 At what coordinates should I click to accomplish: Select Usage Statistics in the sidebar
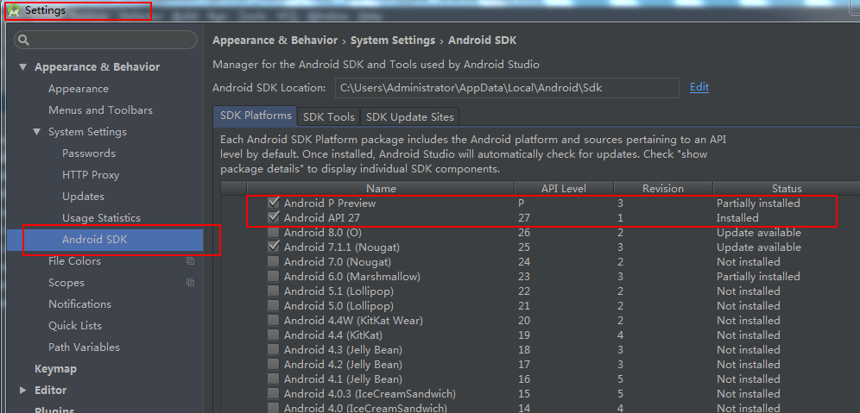click(102, 218)
